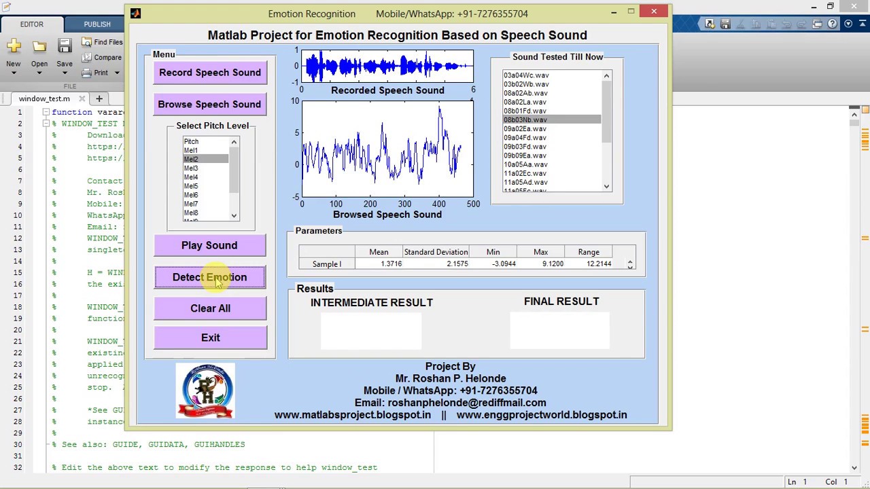The width and height of the screenshot is (870, 489).
Task: Collapse the toolstrip with the up-arrow icon
Action: [x=863, y=24]
